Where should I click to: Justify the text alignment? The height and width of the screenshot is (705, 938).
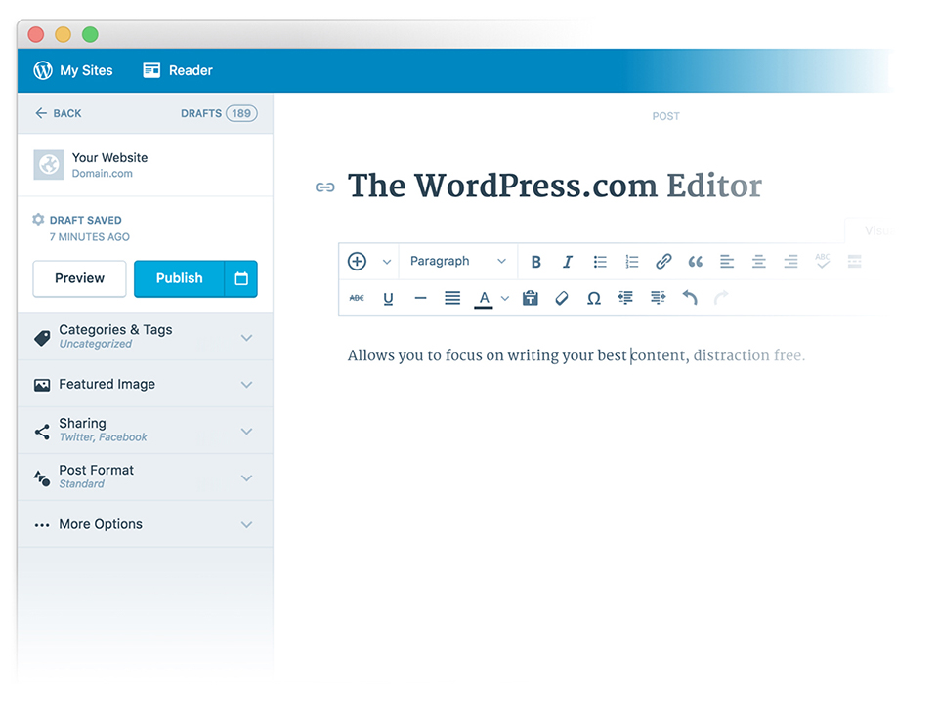tap(452, 298)
